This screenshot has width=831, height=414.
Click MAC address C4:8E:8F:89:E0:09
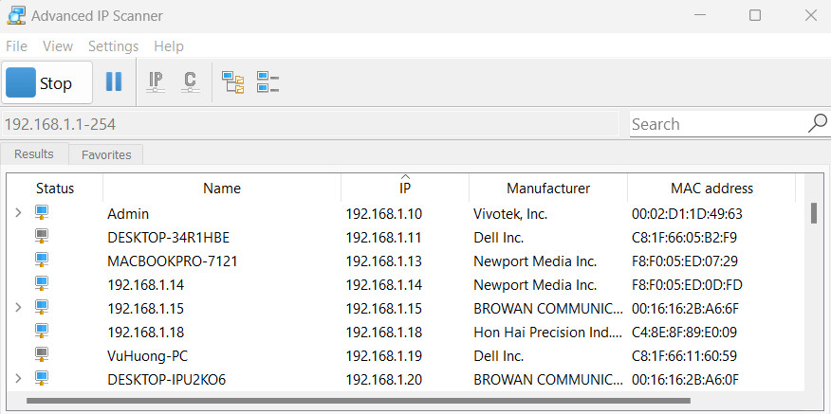[x=684, y=333]
